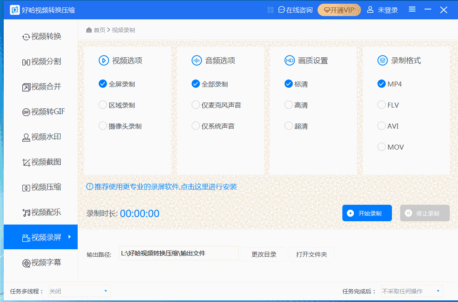458x302 pixels.
Task: Select the 区域录制 recording option
Action: [x=103, y=105]
